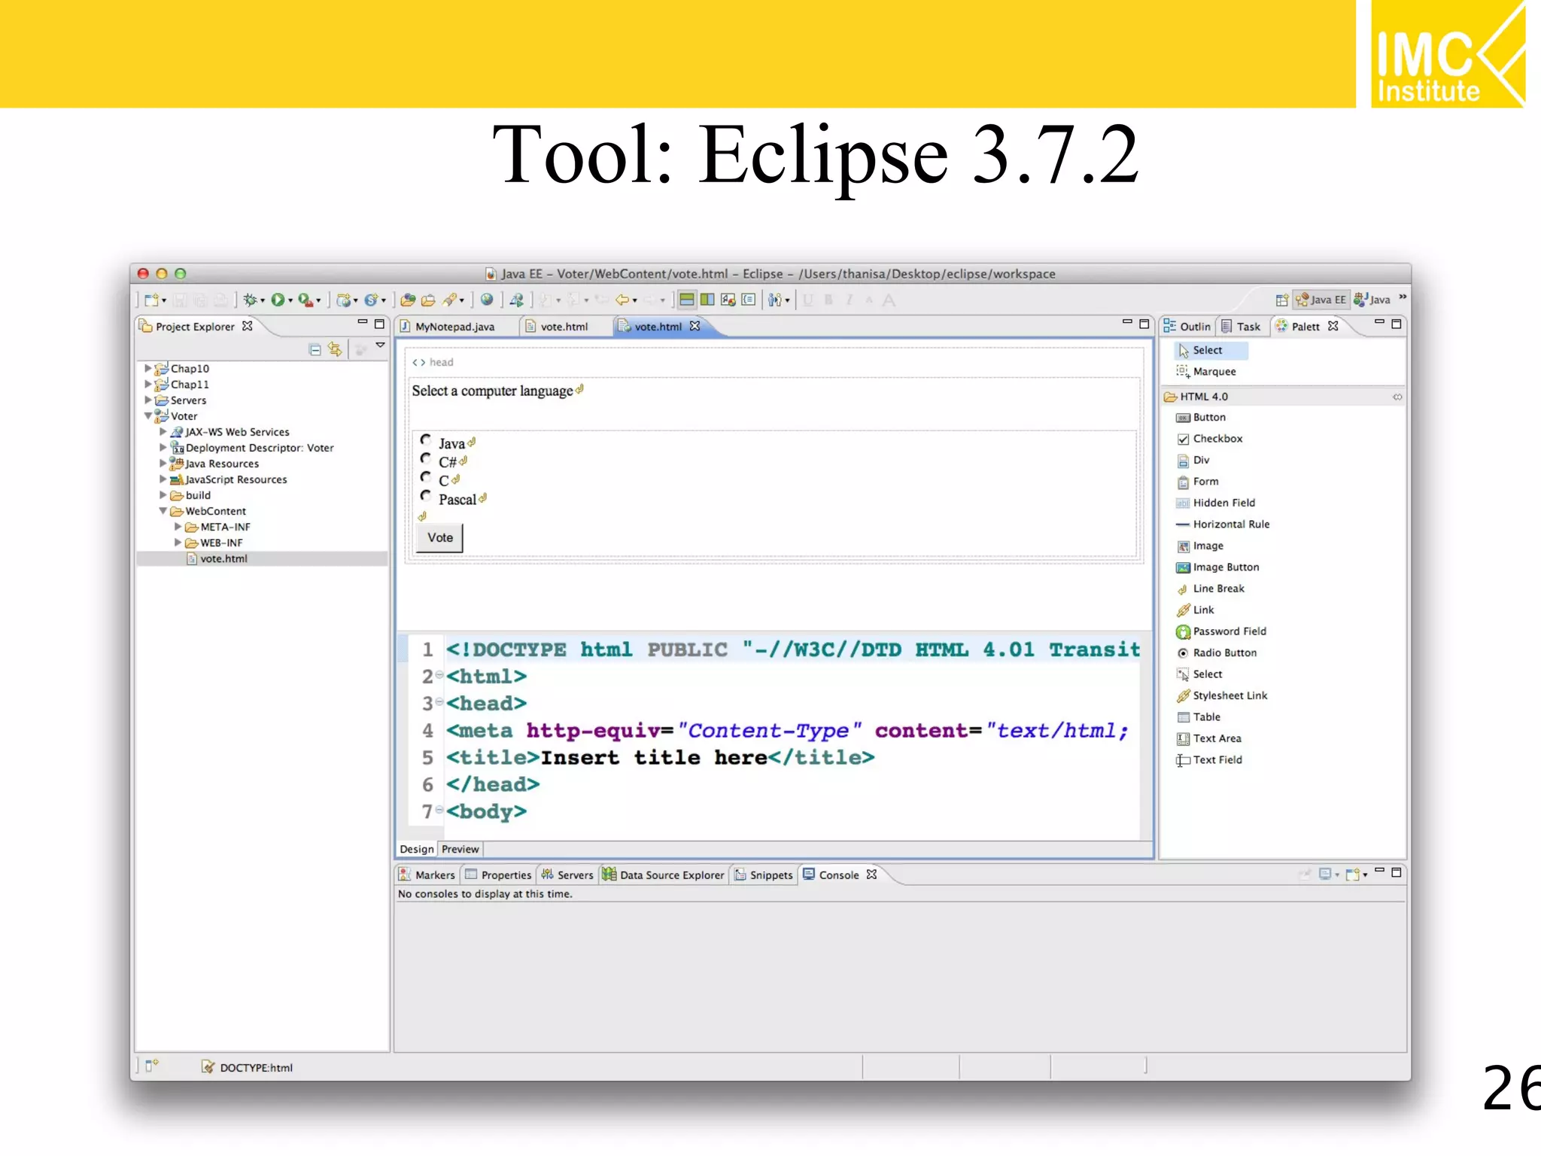The width and height of the screenshot is (1541, 1156).
Task: Open the Outline view tab
Action: 1187,327
